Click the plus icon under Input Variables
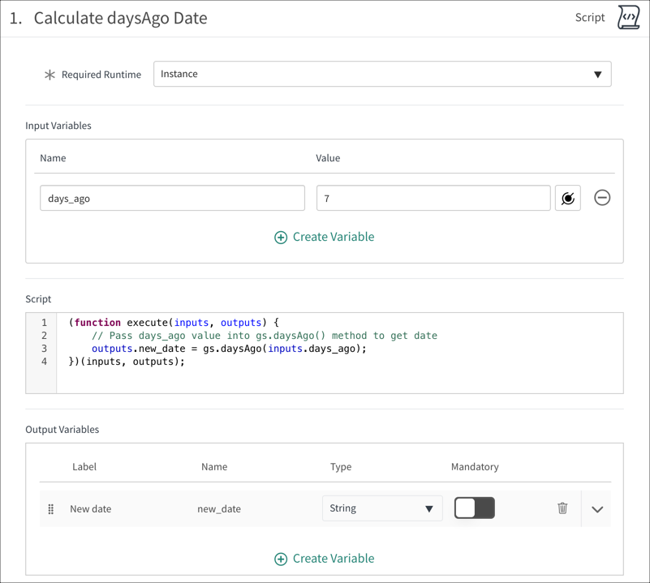This screenshot has width=650, height=583. (281, 238)
